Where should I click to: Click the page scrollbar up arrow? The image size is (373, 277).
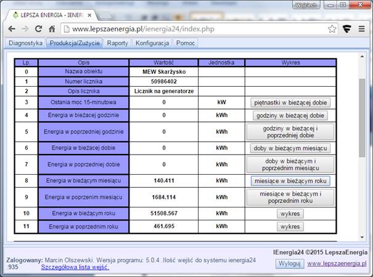pyautogui.click(x=362, y=57)
